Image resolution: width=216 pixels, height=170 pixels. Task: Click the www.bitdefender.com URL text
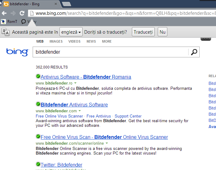(56, 111)
